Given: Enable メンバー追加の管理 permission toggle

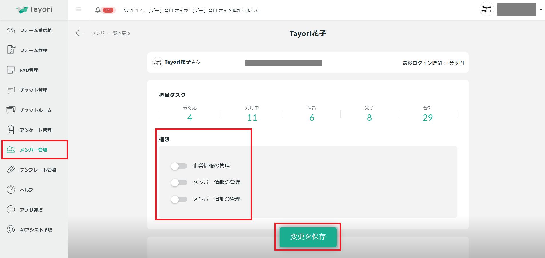Looking at the screenshot, I should [x=179, y=199].
